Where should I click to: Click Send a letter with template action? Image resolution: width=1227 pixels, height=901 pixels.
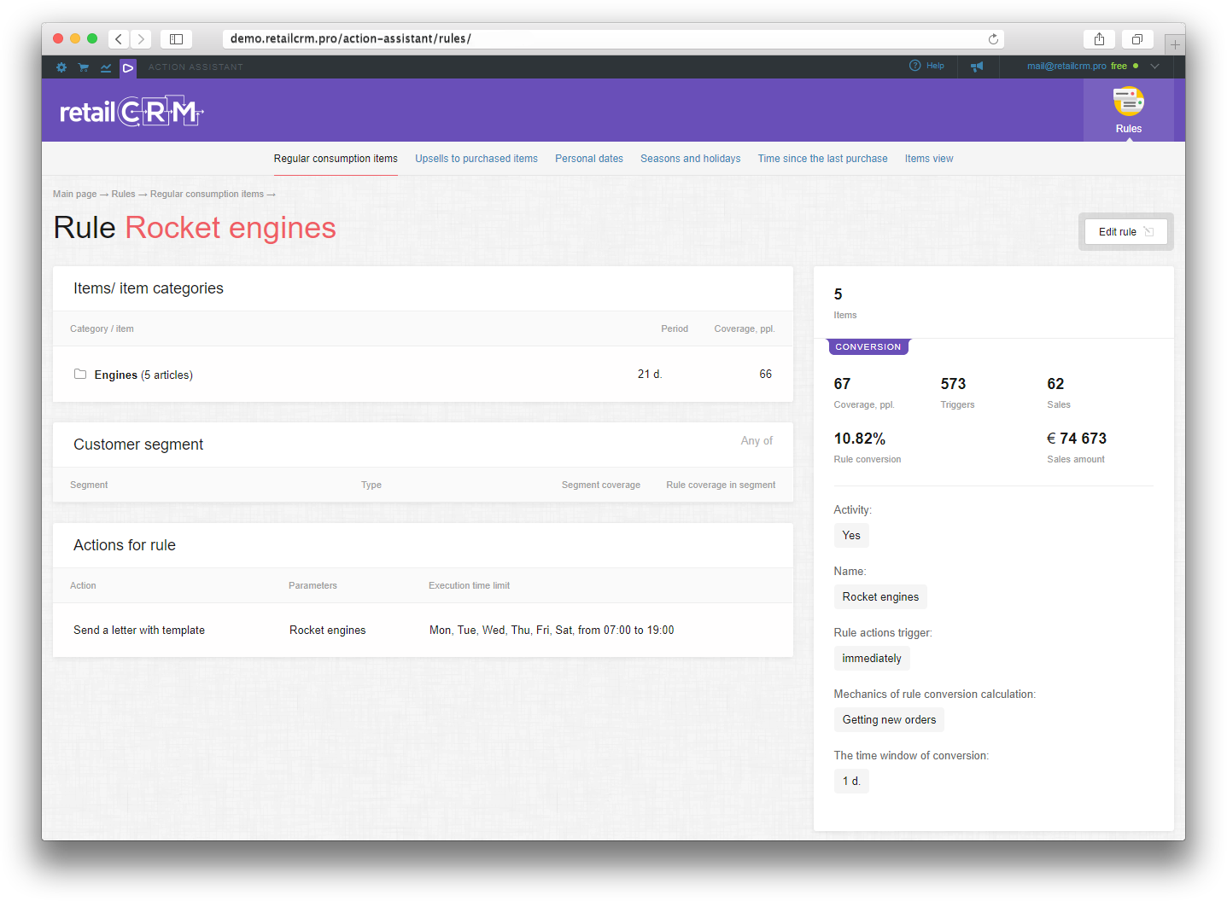tap(139, 631)
